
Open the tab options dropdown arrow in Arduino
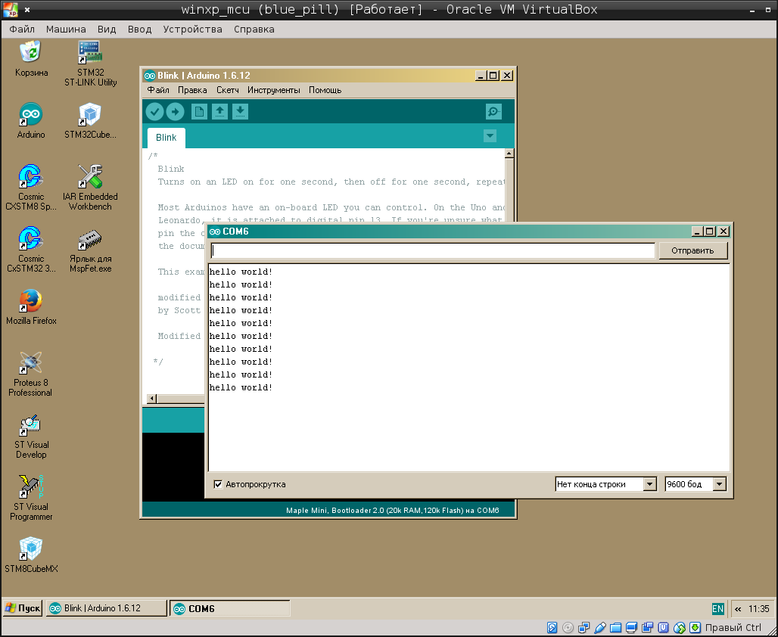point(490,135)
